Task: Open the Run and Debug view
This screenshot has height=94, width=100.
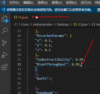Action: coord(4,55)
